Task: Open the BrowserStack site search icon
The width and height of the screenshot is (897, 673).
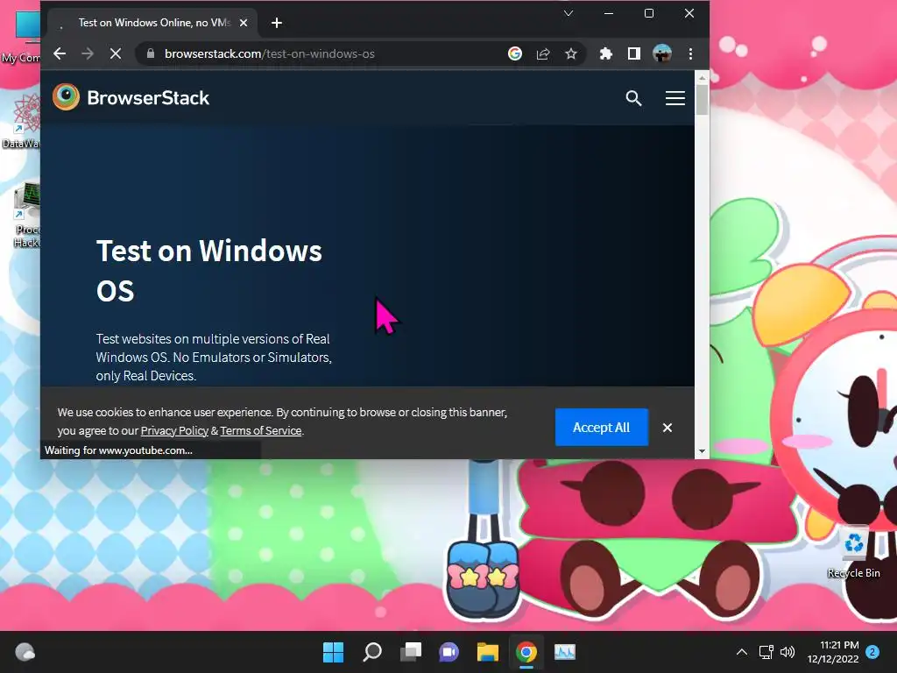Action: coord(633,98)
